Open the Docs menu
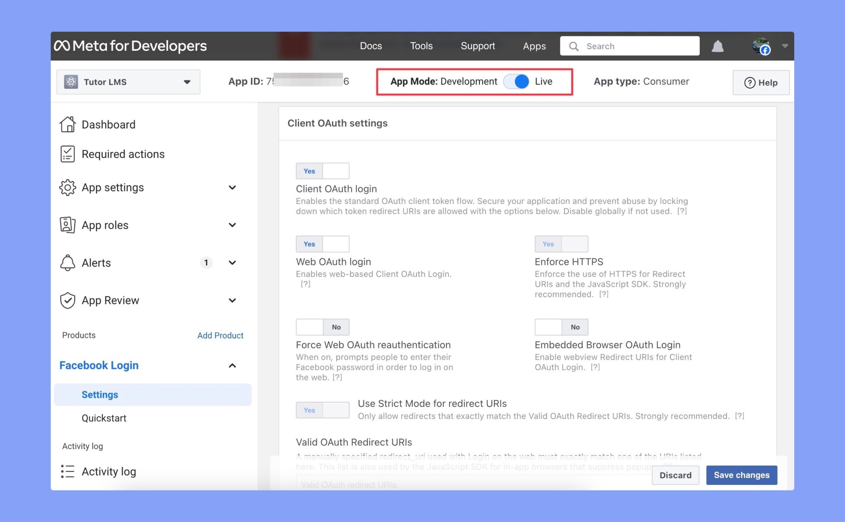This screenshot has height=522, width=845. point(371,46)
